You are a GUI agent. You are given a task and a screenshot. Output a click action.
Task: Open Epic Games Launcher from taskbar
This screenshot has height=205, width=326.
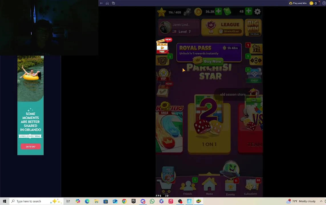coord(133,201)
